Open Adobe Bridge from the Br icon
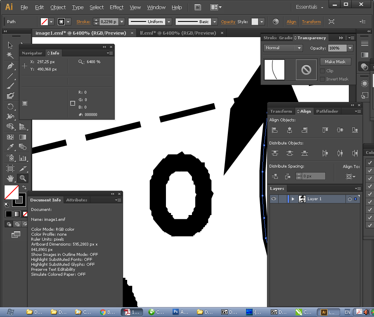Screen dimensions: 374x317 (198, 7)
